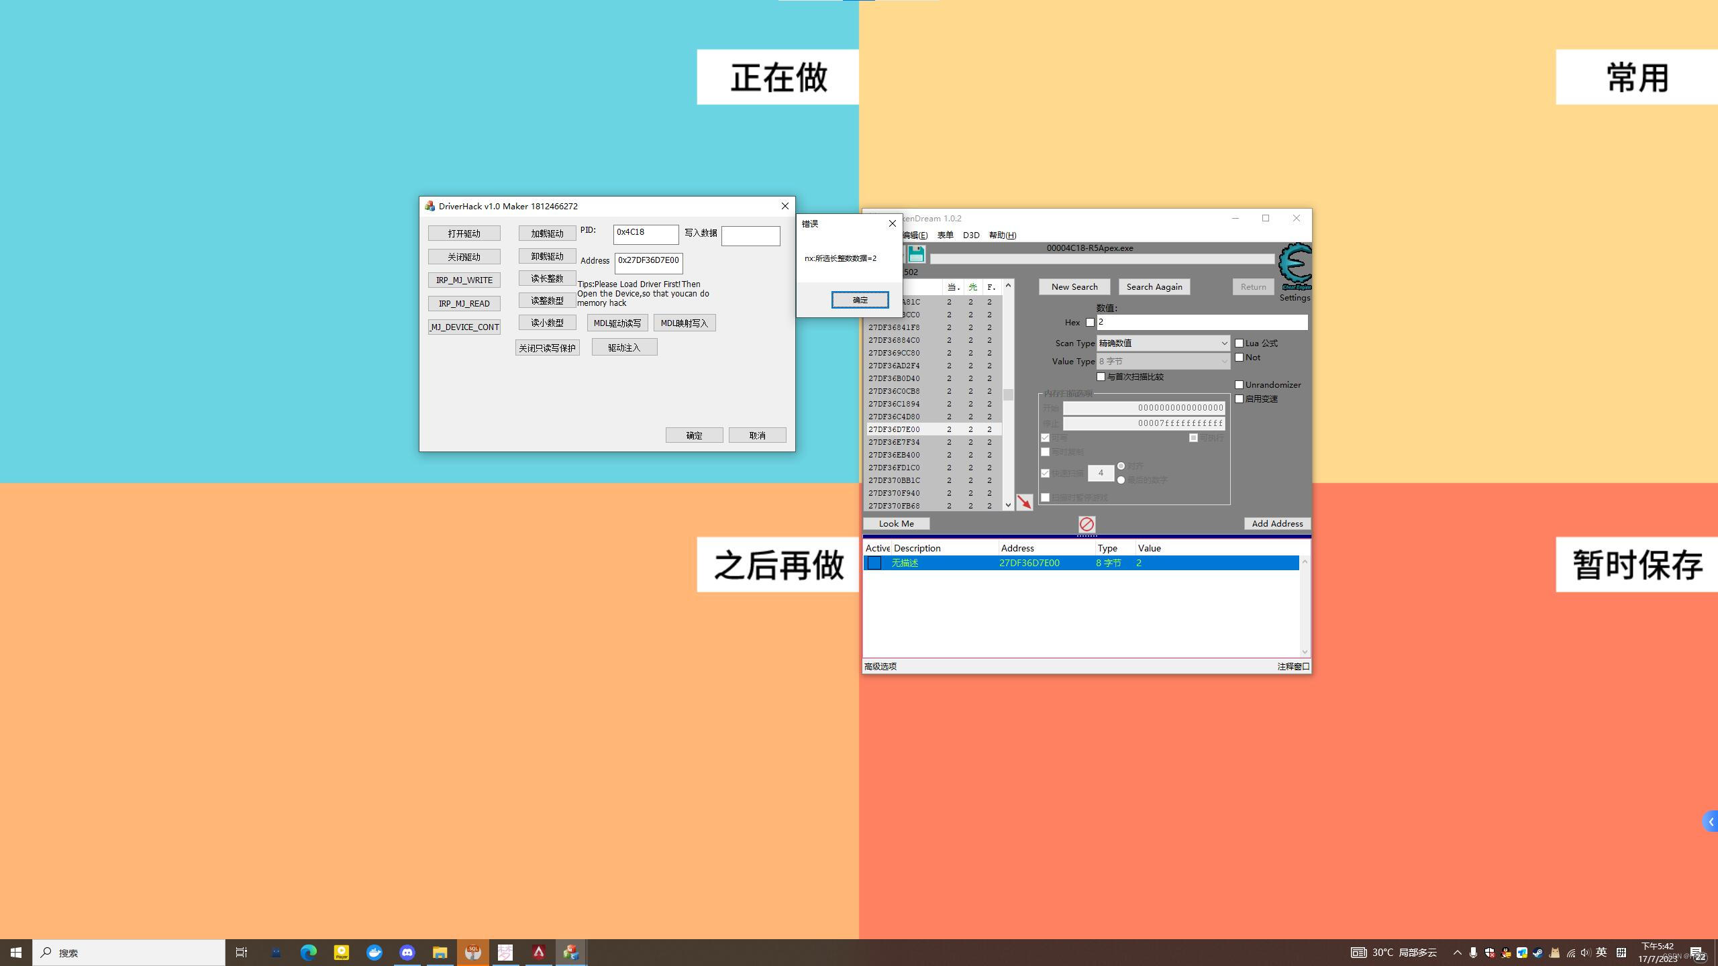
Task: Toggle the Unrandomizer checkbox
Action: (1240, 384)
